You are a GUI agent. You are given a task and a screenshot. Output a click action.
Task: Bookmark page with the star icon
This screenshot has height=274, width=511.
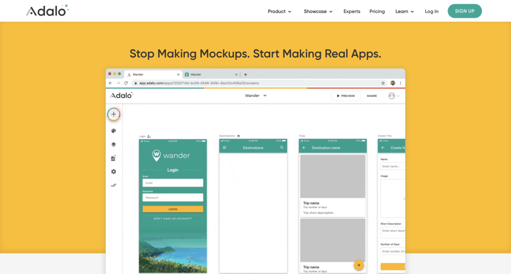pos(383,83)
